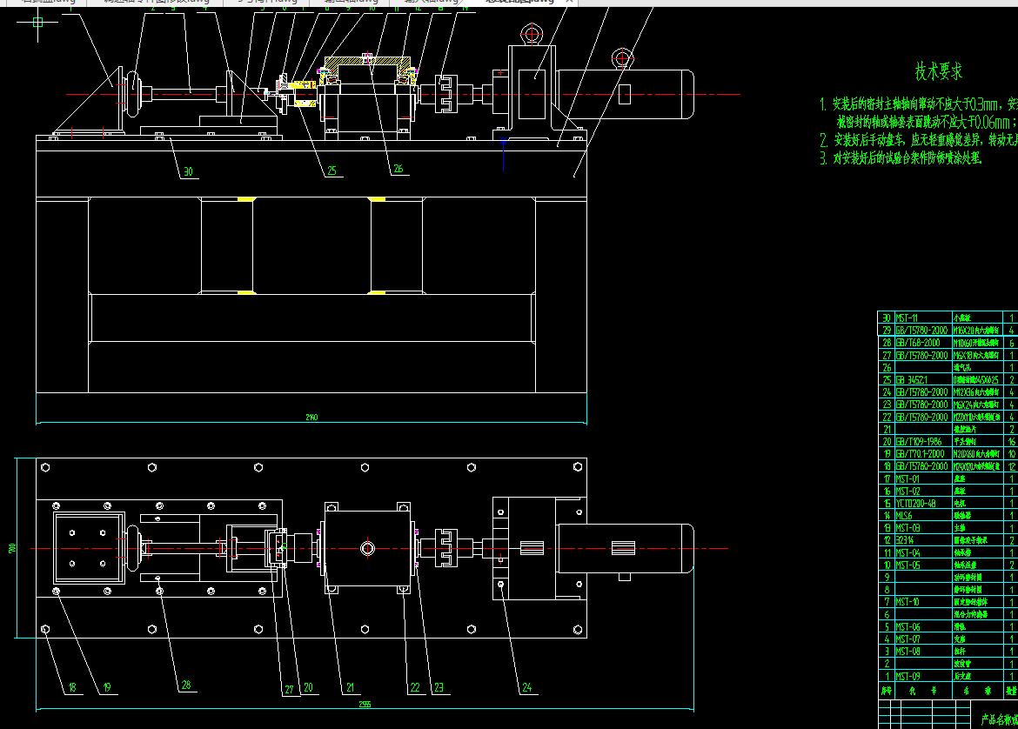Select the 2555 dimension text

[365, 704]
